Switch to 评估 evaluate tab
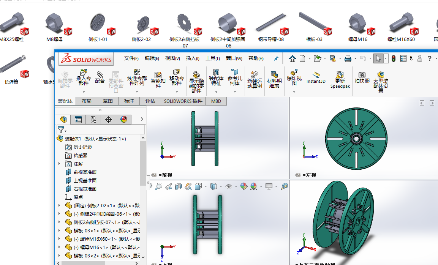Viewport: 438px width, 265px height. click(150, 101)
